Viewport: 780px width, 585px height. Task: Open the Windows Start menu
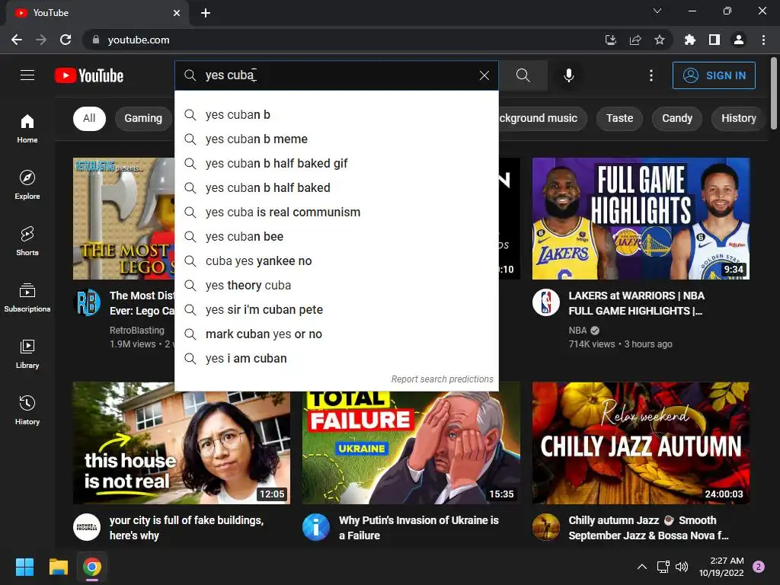(24, 567)
